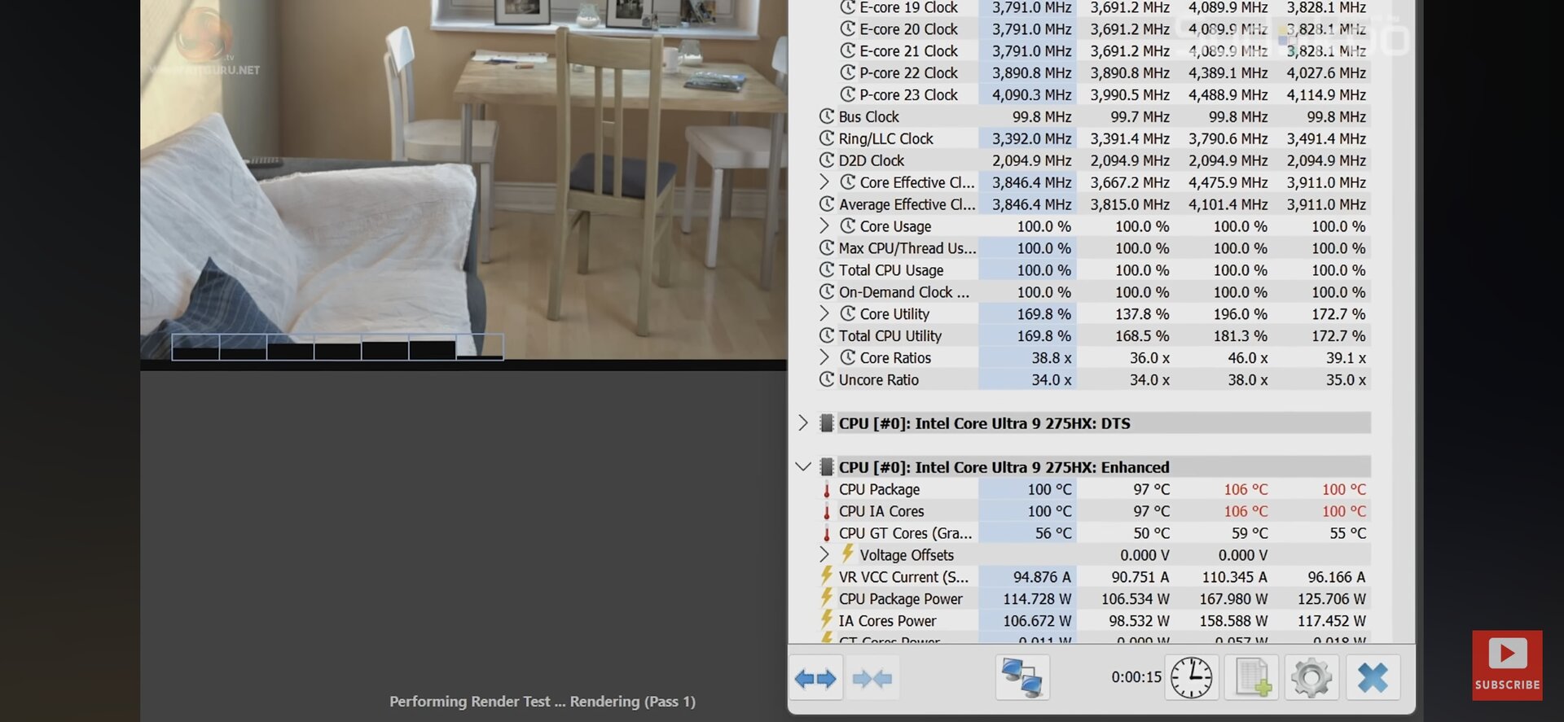Click the '0:00:15' elapsed timer text
Image resolution: width=1564 pixels, height=722 pixels.
1136,677
